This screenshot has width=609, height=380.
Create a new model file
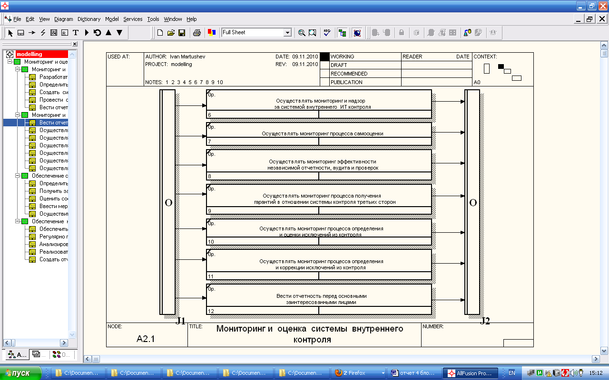point(160,33)
